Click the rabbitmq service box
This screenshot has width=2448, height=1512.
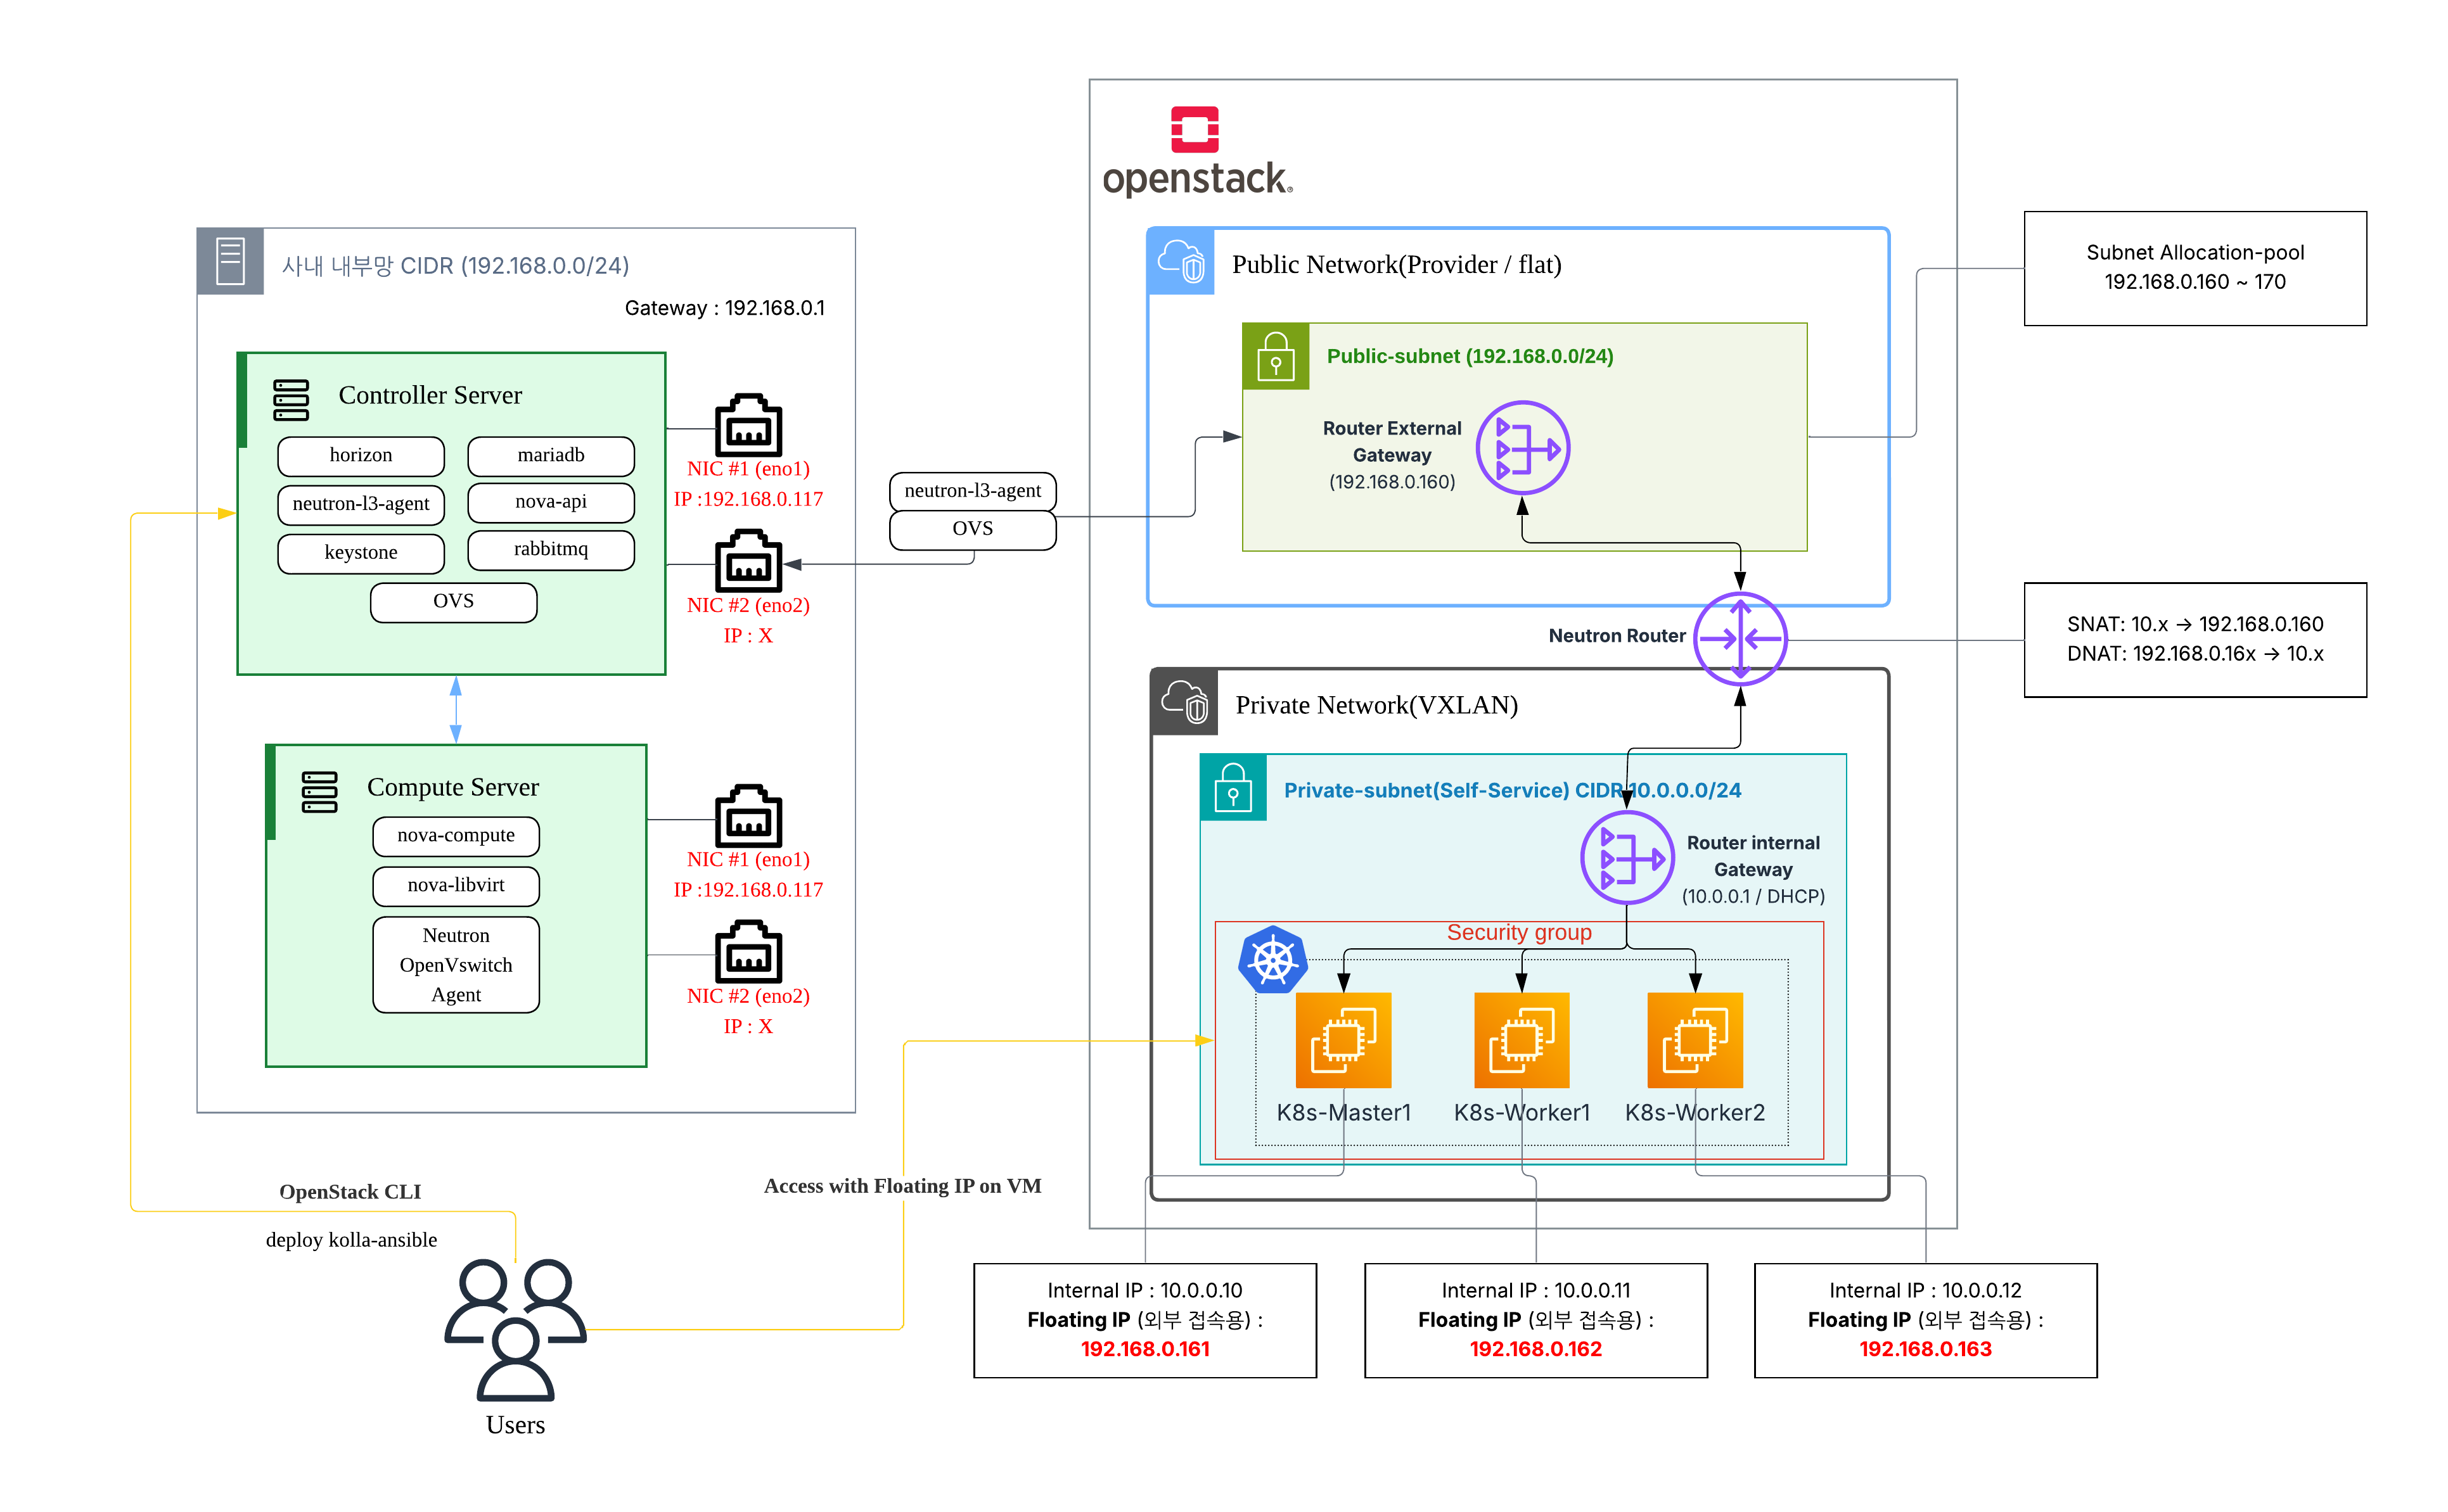550,549
